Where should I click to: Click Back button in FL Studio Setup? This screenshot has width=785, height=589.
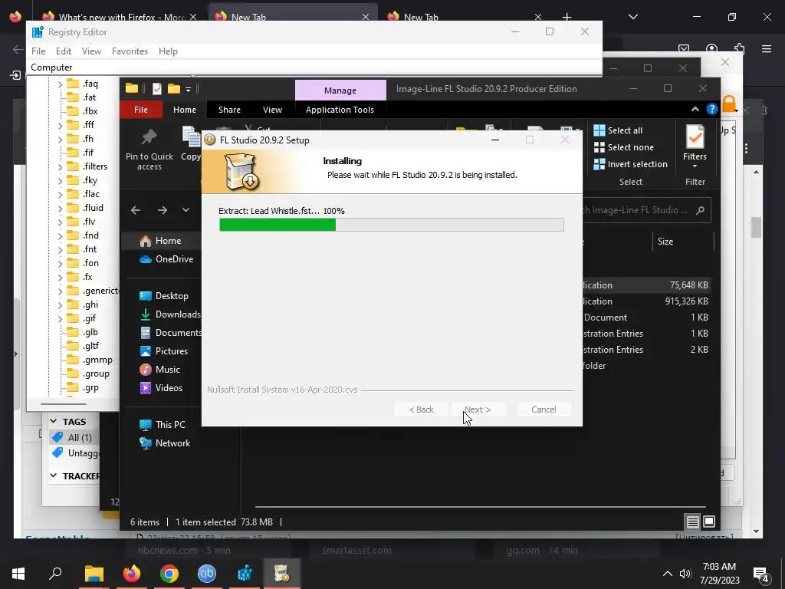(x=421, y=410)
